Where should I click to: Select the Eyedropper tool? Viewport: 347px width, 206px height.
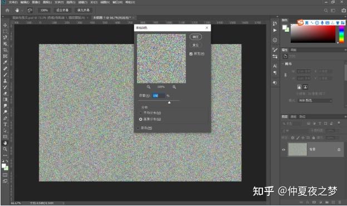coord(5,62)
